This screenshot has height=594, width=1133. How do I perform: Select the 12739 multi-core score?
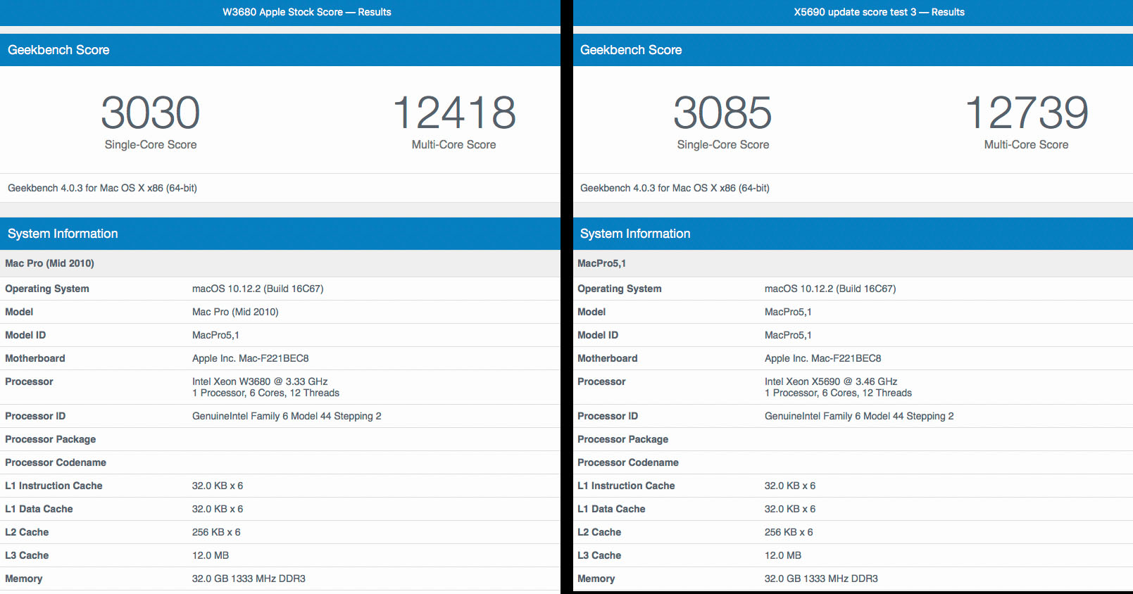[1027, 113]
